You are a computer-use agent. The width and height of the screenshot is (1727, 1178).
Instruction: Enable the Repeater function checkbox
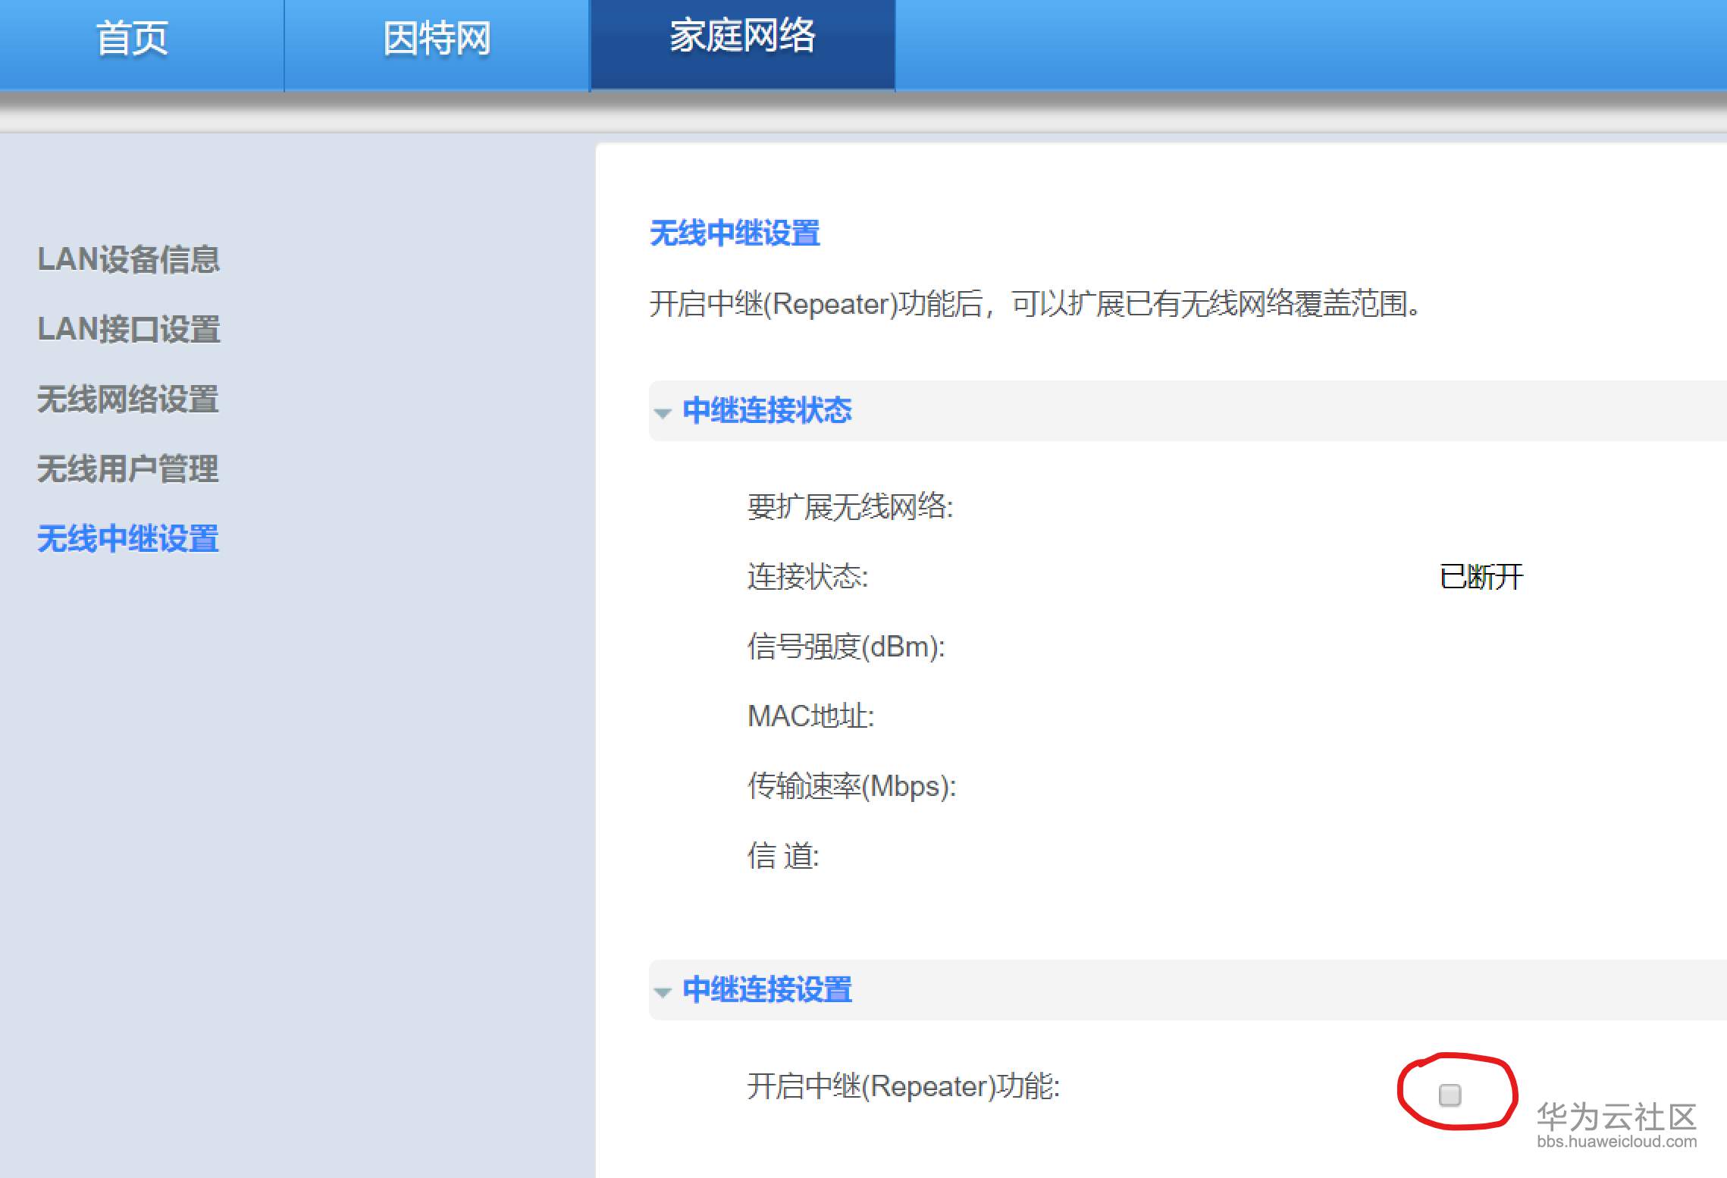1449,1095
